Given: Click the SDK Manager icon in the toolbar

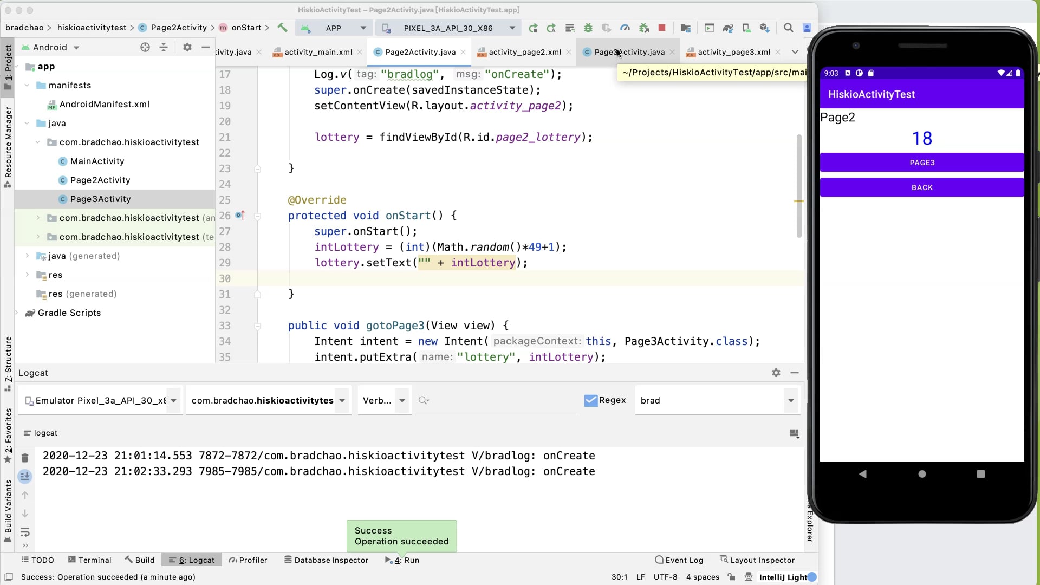Looking at the screenshot, I should [x=764, y=28].
